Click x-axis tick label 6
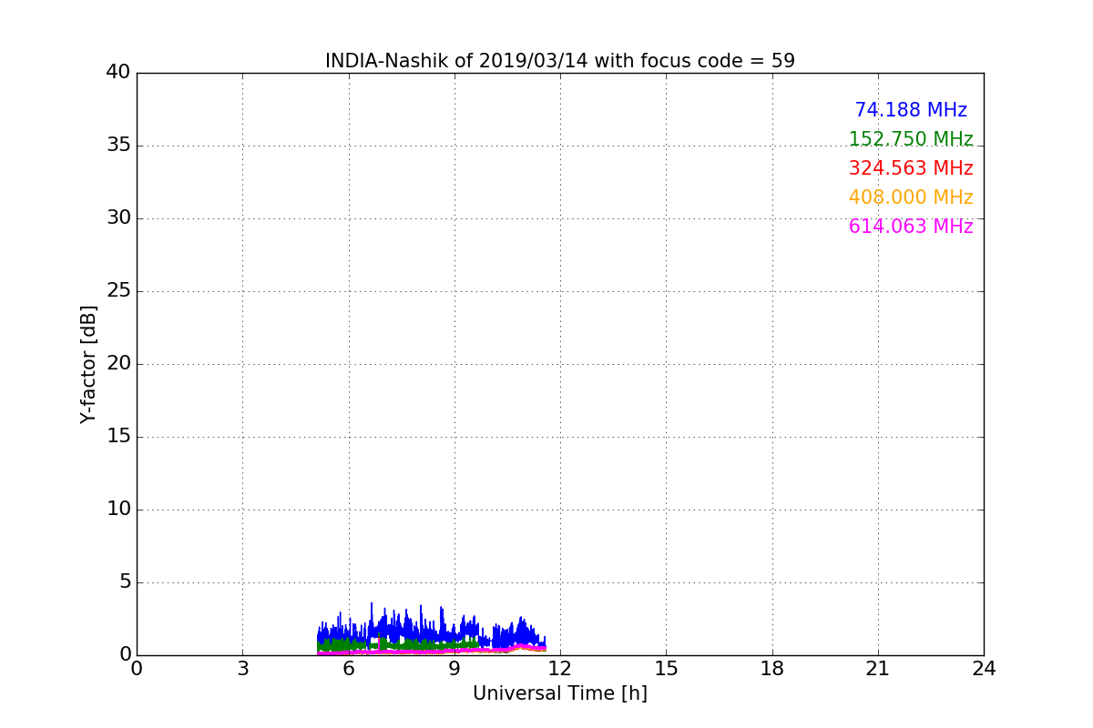1093x728 pixels. coord(348,668)
